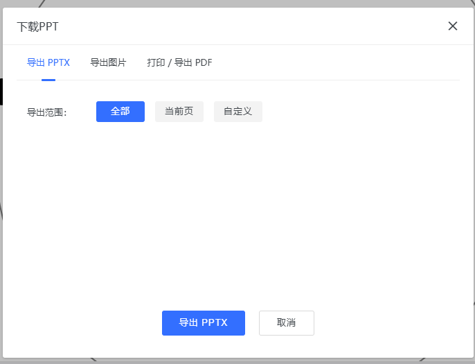Viewport: 475px width, 364px height.
Task: Switch to the 导出 PPTX tab
Action: point(48,62)
